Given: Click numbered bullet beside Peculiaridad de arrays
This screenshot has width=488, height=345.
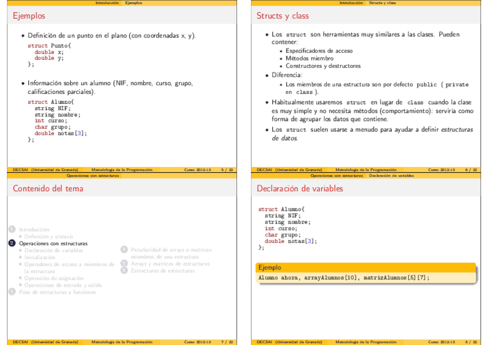Looking at the screenshot, I should click(123, 250).
